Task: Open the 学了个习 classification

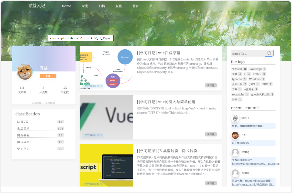Action: pos(40,149)
